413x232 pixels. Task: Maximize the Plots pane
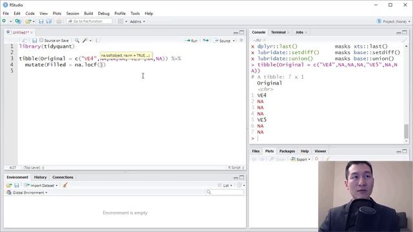pyautogui.click(x=405, y=151)
